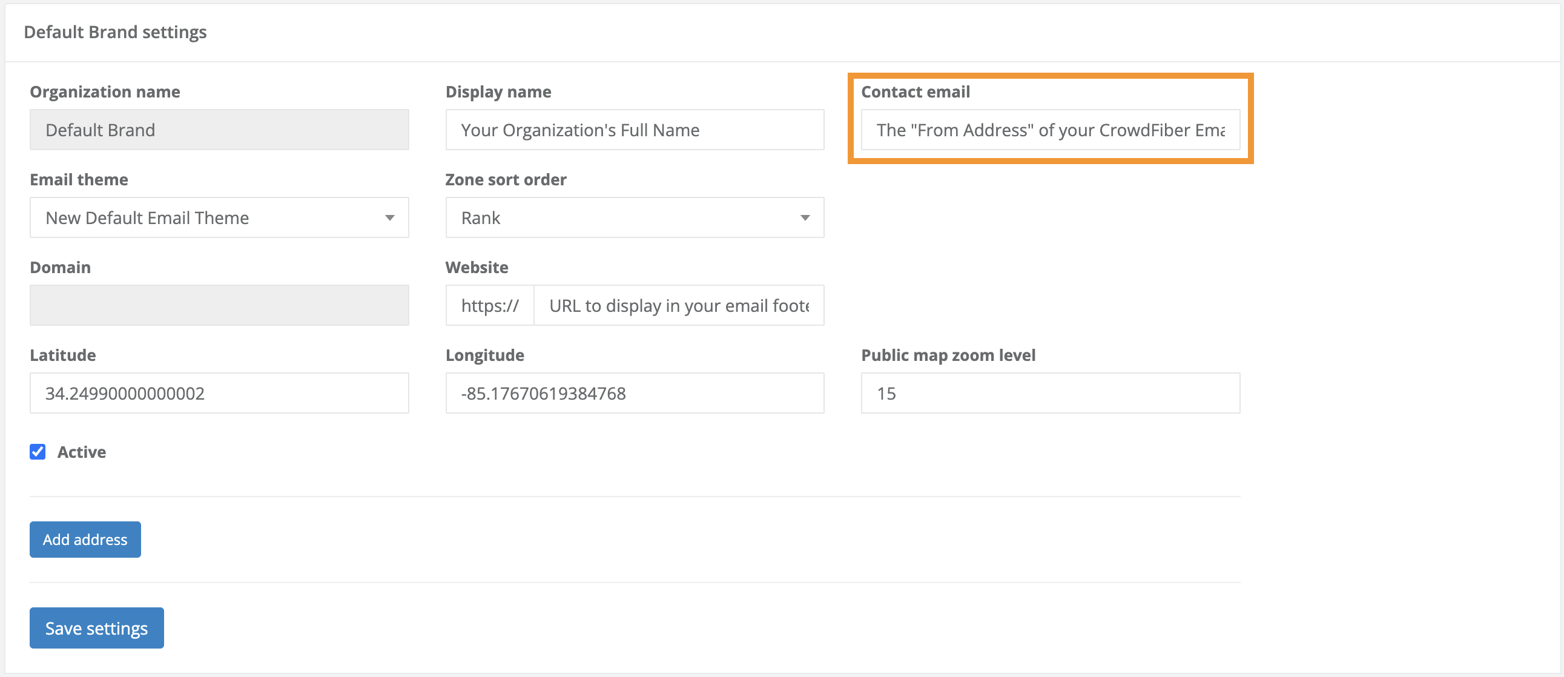The image size is (1564, 677).
Task: Toggle the Active checkbox
Action: [38, 452]
